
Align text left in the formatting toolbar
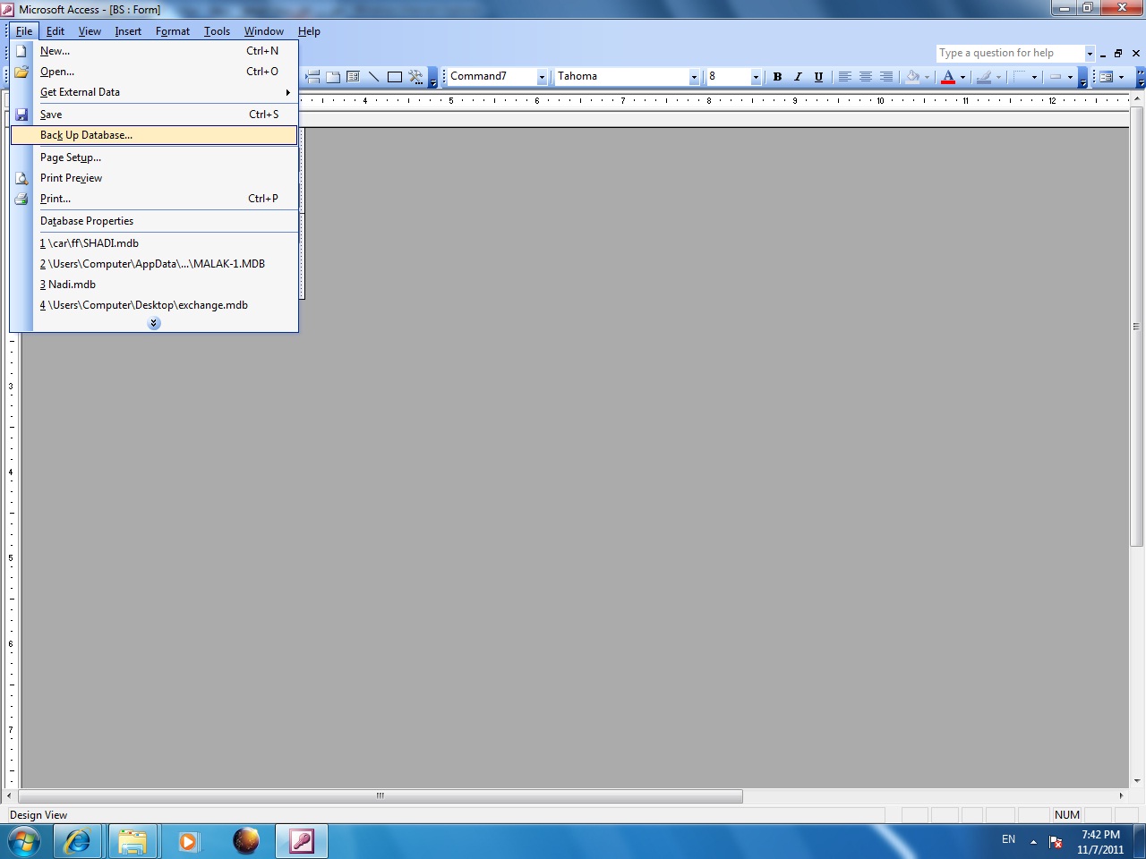pos(844,77)
